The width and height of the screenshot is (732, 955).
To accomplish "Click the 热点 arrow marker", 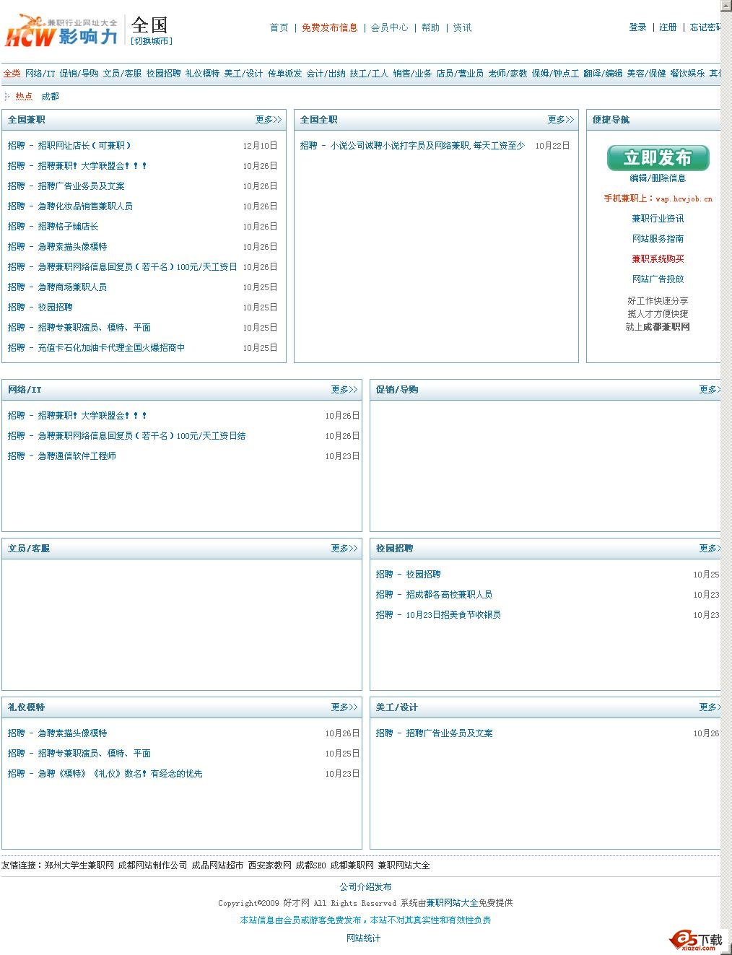I will (x=8, y=95).
